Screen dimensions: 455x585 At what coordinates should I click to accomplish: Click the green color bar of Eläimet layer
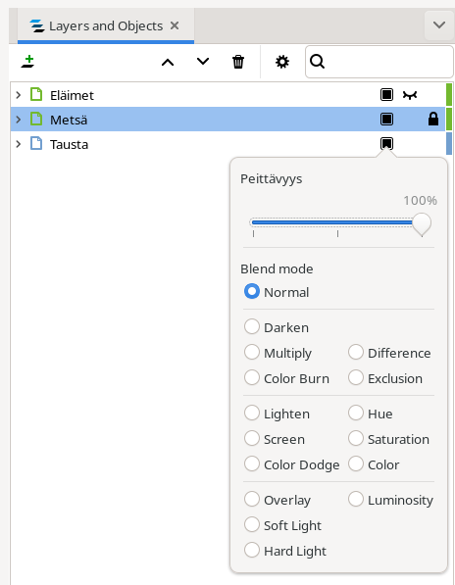tap(449, 95)
